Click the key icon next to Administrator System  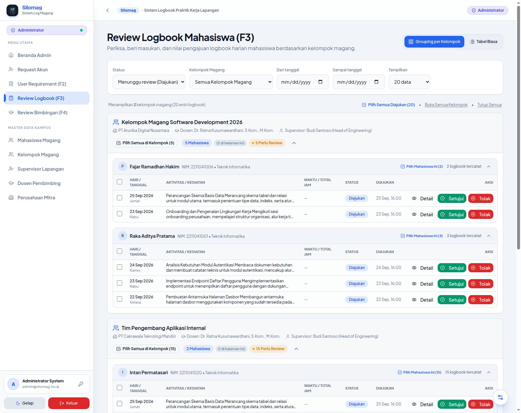point(81,384)
